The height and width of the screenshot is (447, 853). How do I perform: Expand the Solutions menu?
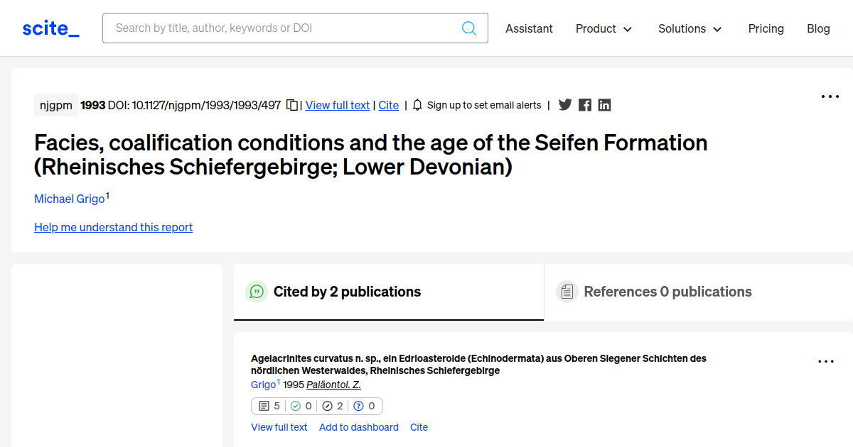click(689, 28)
